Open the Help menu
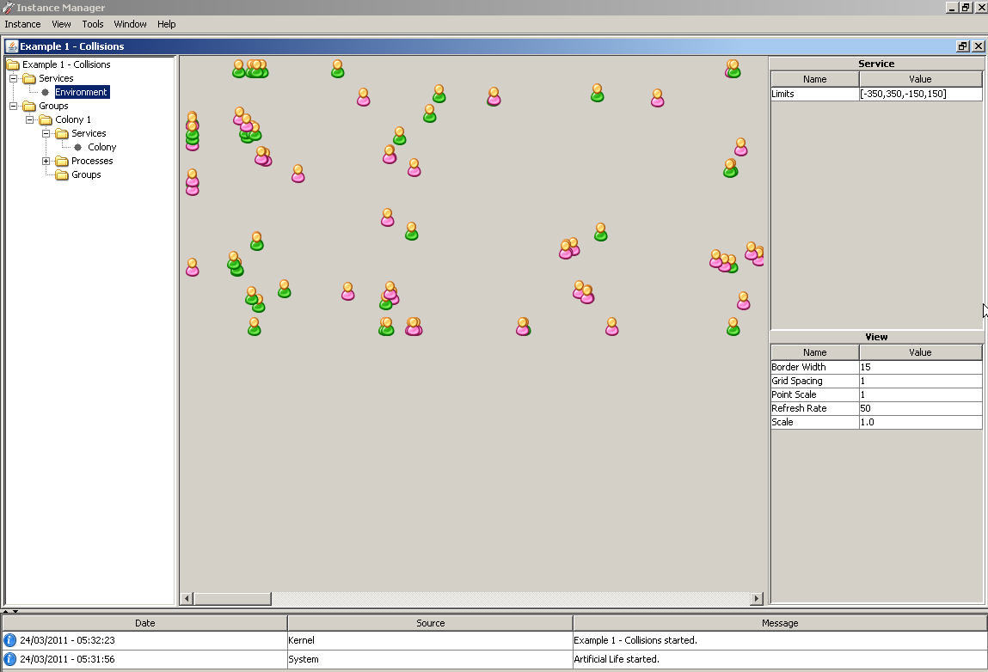 [x=166, y=24]
